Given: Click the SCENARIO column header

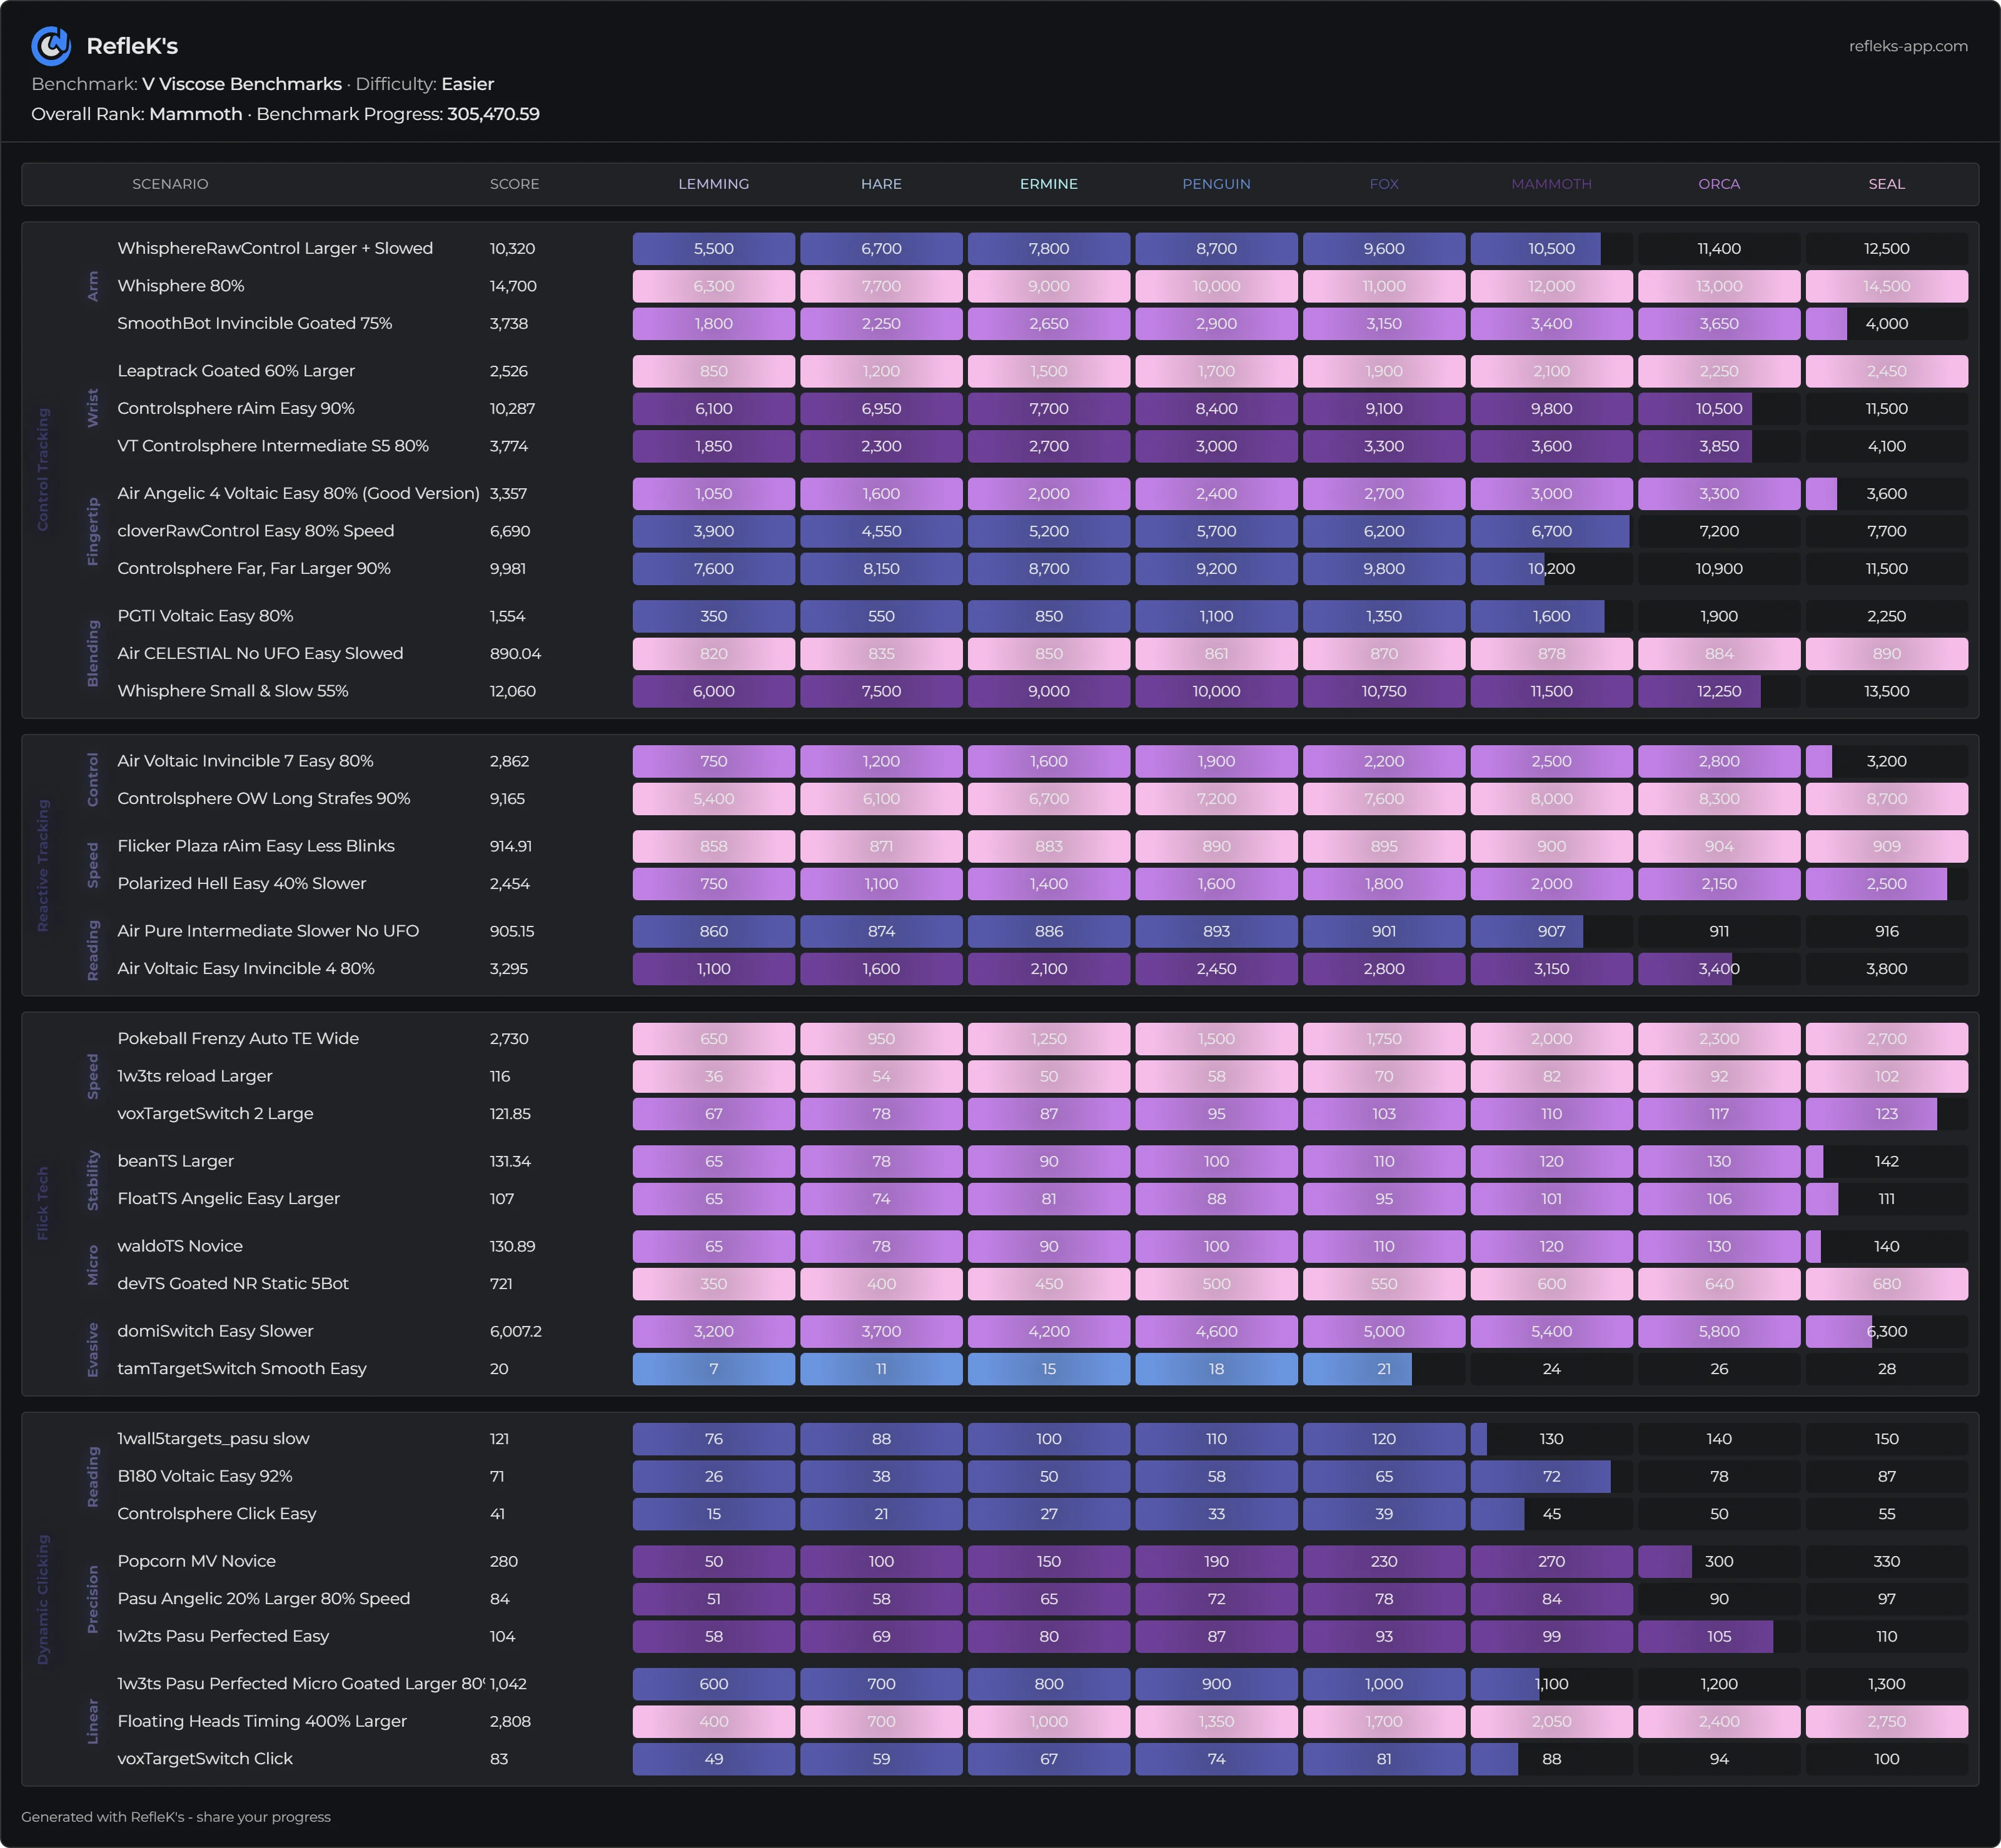Looking at the screenshot, I should tap(170, 184).
